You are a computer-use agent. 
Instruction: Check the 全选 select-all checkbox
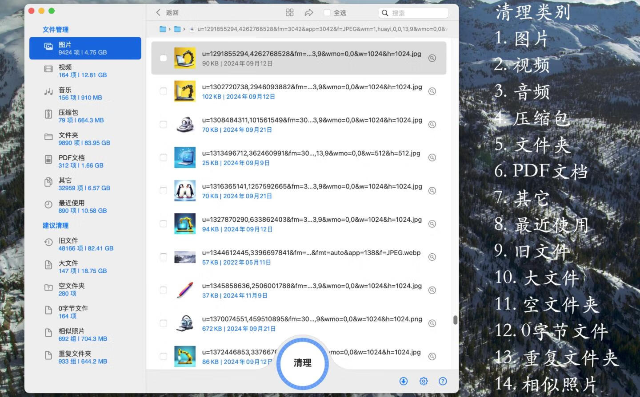click(x=327, y=12)
